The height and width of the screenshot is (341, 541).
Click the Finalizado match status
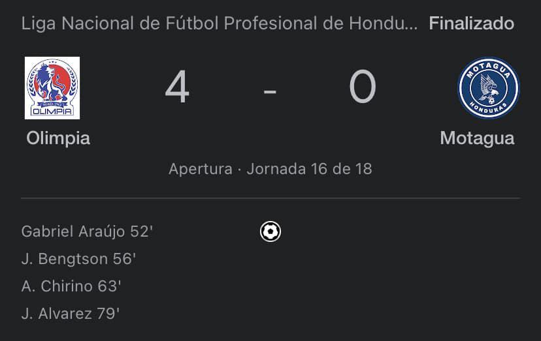point(471,24)
